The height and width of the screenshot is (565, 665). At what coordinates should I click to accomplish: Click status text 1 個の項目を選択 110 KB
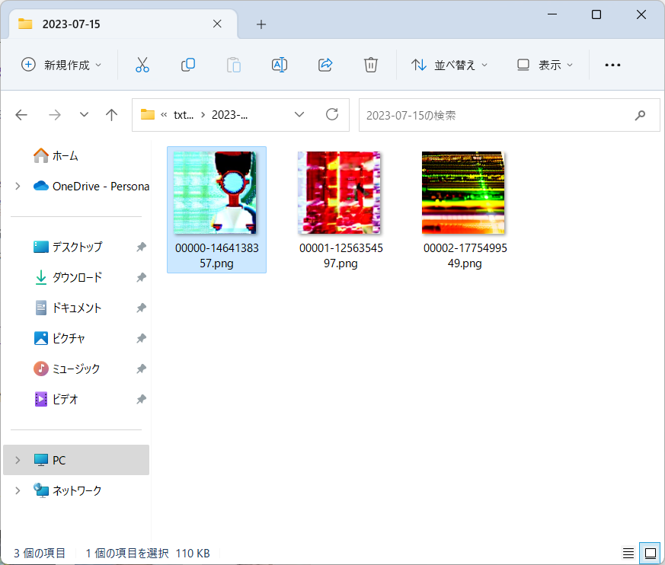click(x=148, y=553)
